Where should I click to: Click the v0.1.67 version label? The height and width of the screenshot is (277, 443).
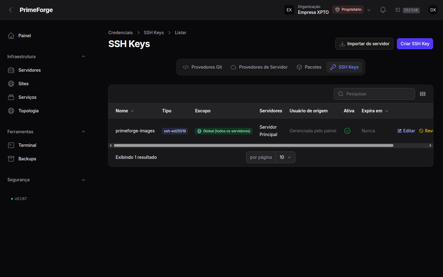tap(21, 199)
